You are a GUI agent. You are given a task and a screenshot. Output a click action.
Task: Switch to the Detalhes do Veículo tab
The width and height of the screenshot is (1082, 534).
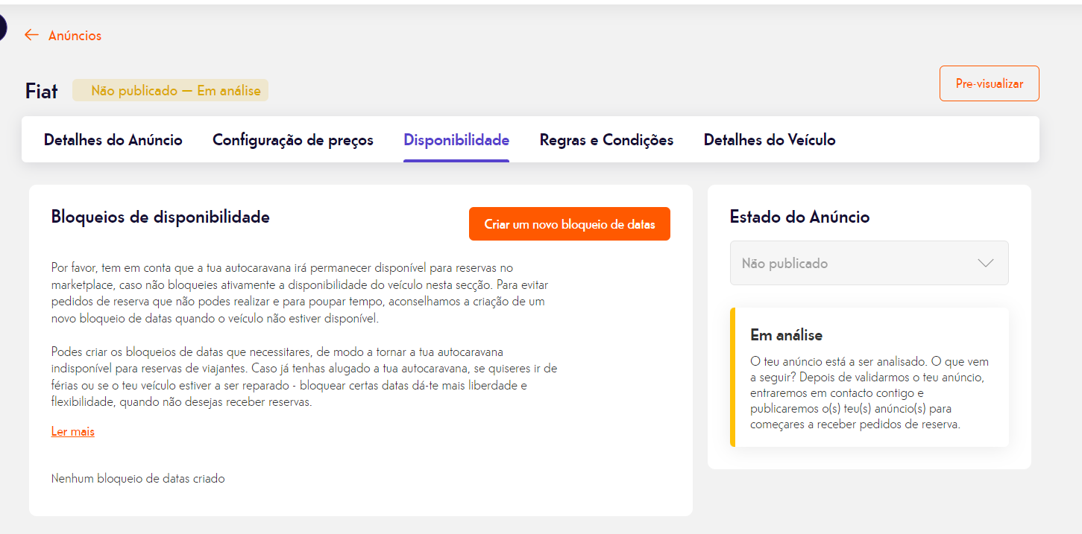(770, 140)
